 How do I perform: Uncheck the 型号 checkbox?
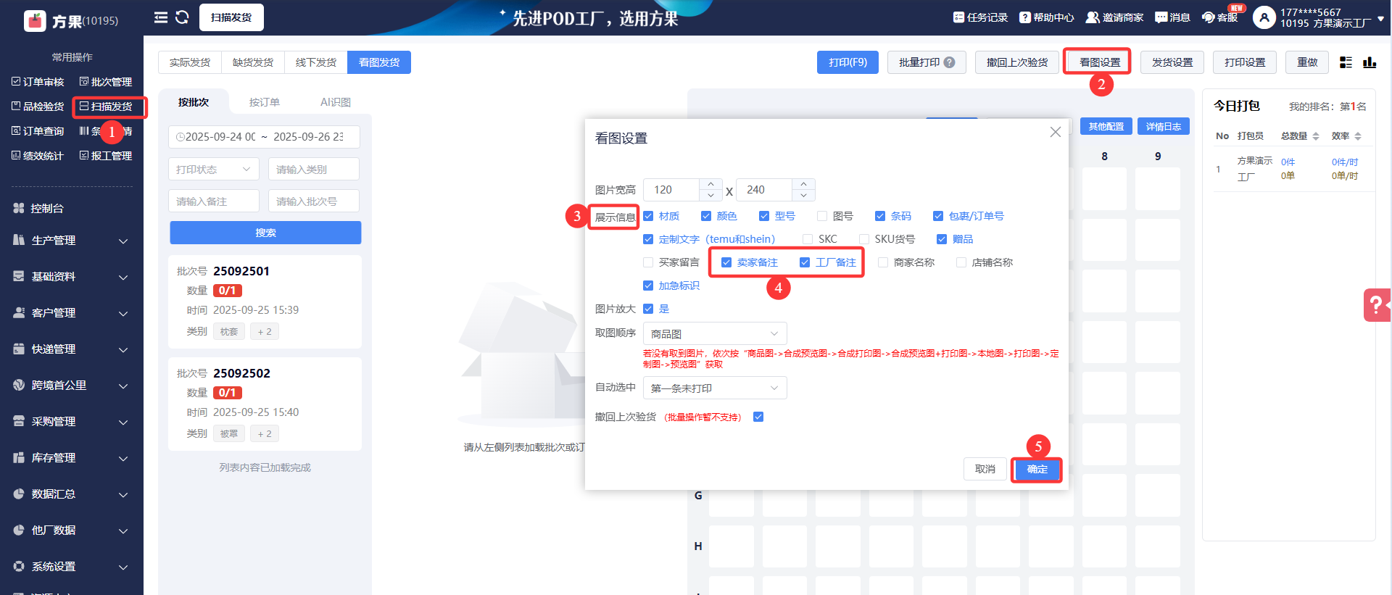pyautogui.click(x=764, y=216)
